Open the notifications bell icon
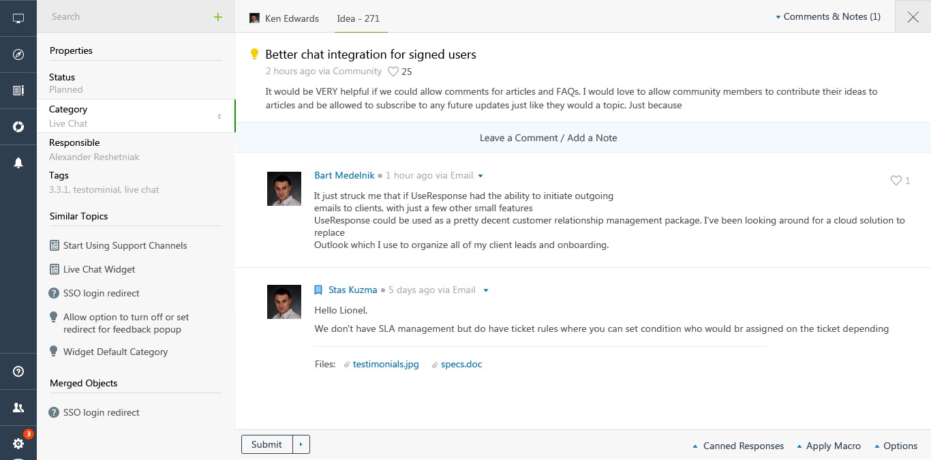 coord(18,163)
